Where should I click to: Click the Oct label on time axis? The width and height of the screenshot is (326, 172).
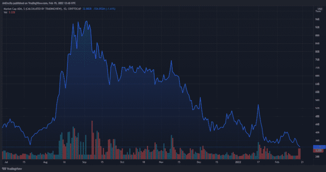pos(122,162)
